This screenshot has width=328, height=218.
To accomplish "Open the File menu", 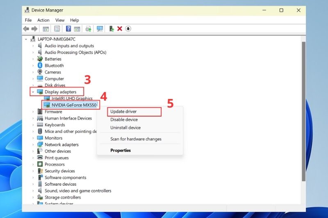I will point(28,20).
